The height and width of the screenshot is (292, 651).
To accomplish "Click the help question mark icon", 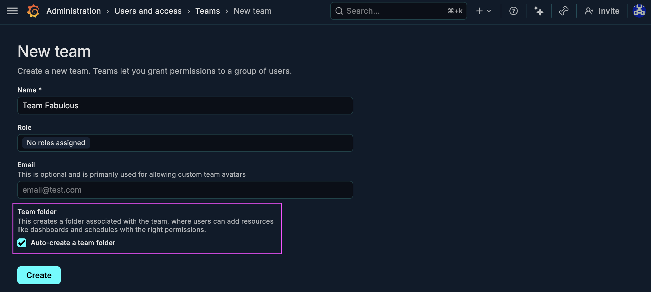I will tap(513, 11).
